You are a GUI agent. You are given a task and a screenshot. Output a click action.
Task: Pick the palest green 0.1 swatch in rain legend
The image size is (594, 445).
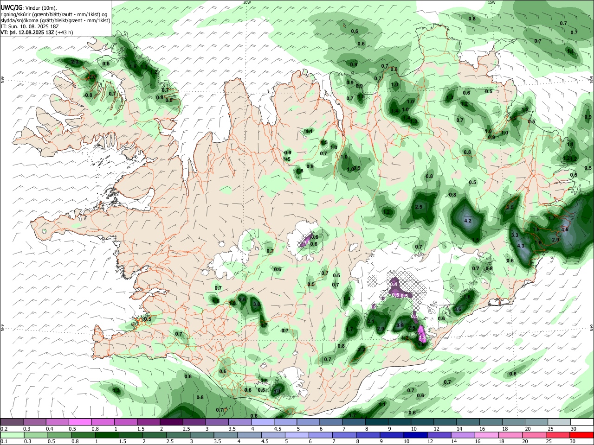click(12, 435)
